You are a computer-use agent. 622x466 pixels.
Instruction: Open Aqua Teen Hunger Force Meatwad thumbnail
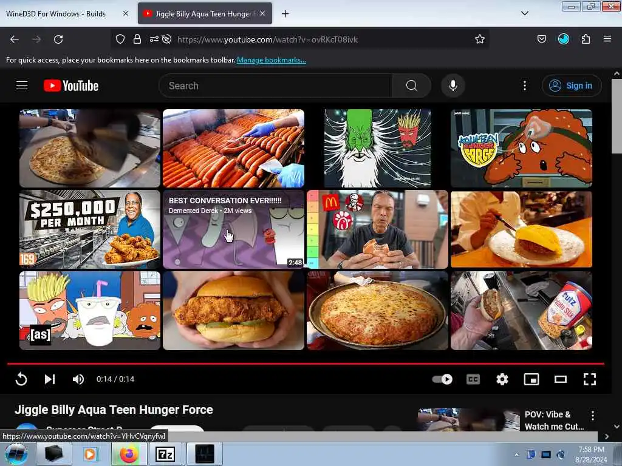pos(521,148)
